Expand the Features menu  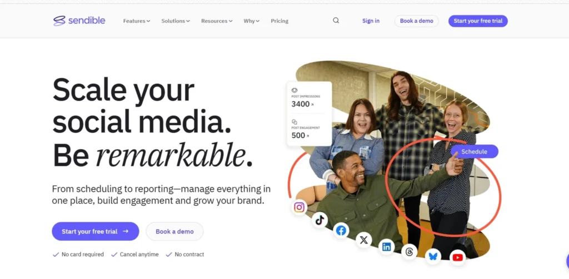(137, 21)
